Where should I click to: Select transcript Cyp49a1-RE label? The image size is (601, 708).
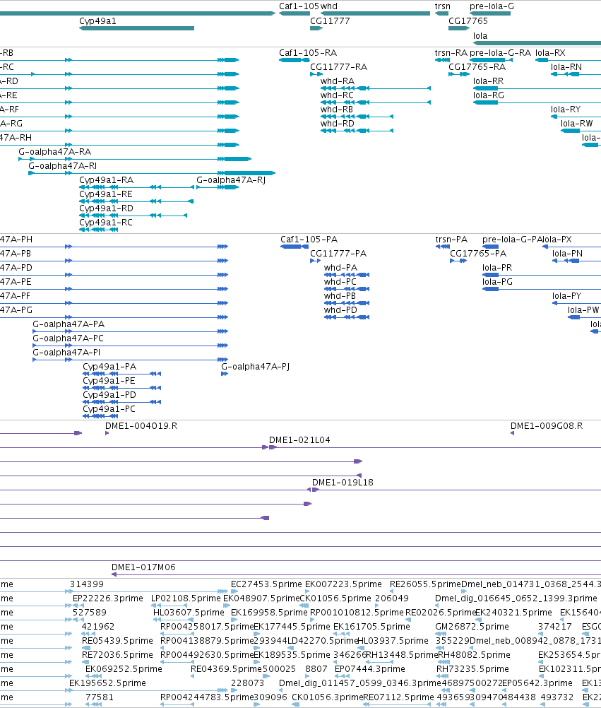pyautogui.click(x=106, y=194)
